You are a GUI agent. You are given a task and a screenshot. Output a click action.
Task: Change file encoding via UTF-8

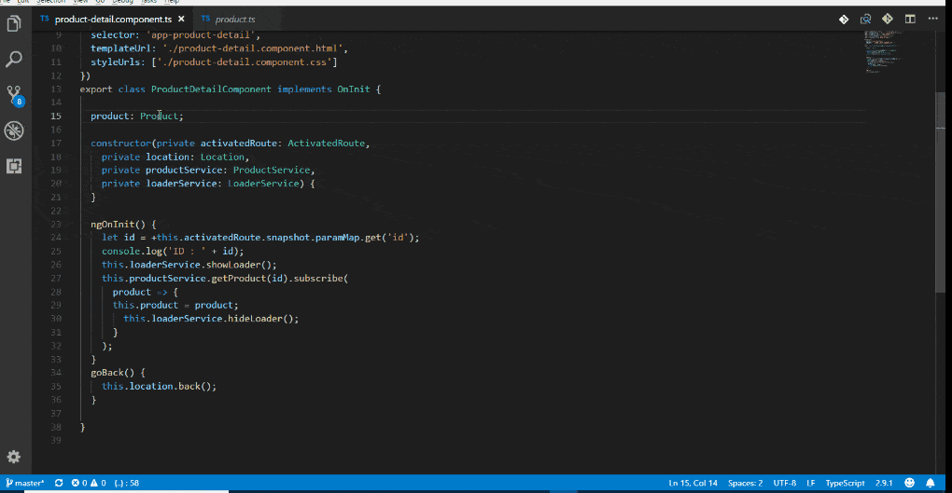click(784, 483)
